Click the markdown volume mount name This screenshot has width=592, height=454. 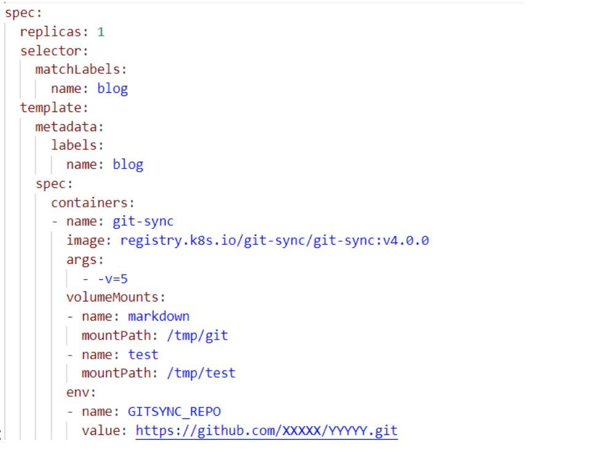[159, 316]
